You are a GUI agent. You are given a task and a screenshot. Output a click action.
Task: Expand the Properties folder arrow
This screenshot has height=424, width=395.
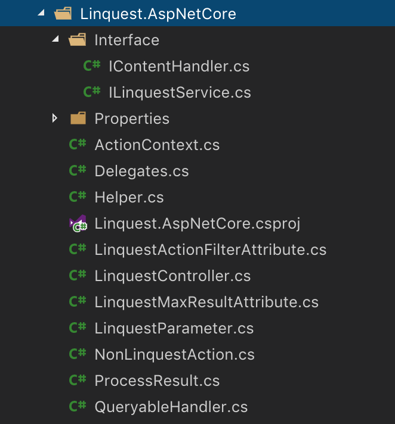coord(55,119)
